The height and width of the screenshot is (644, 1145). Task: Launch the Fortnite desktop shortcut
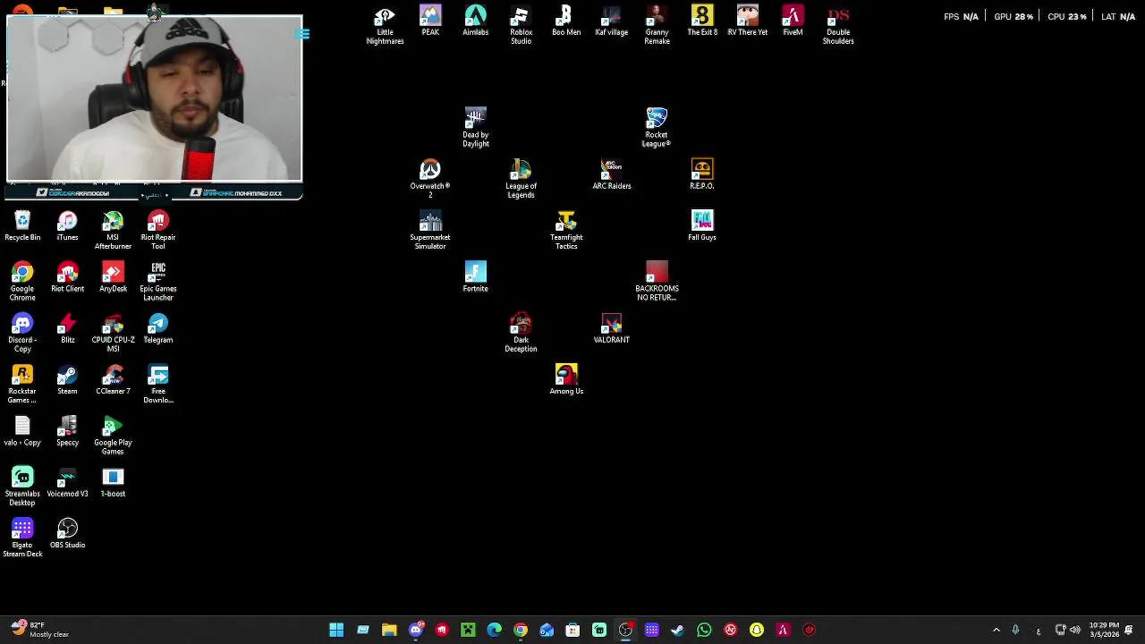475,278
